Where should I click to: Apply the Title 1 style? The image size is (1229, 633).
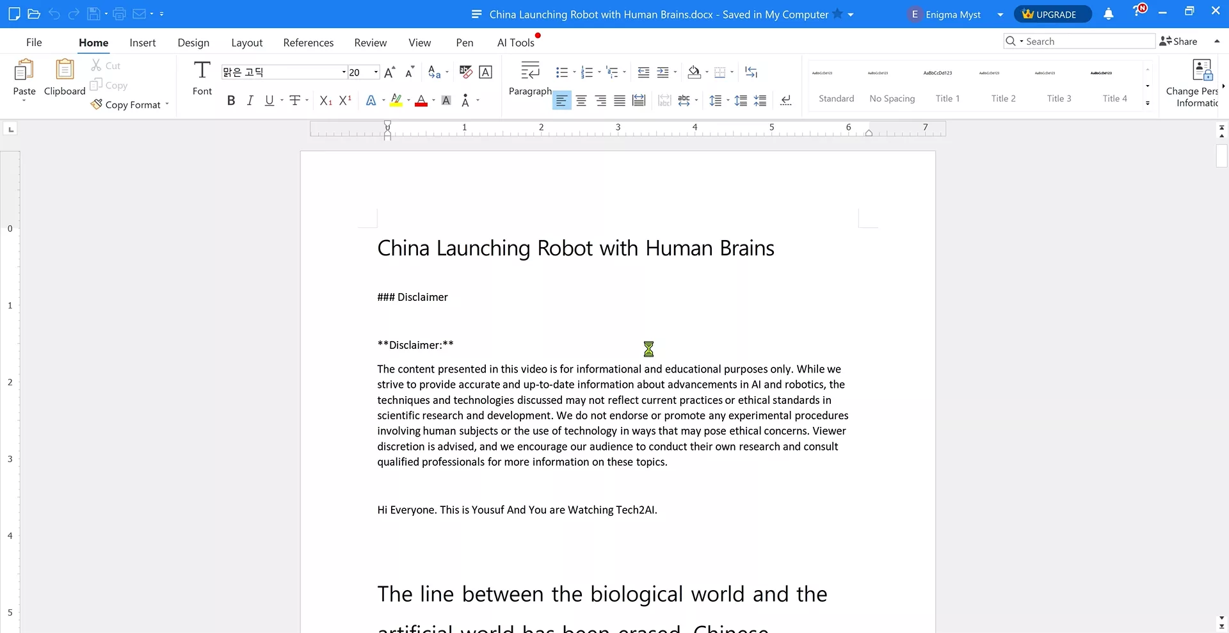[x=948, y=85]
